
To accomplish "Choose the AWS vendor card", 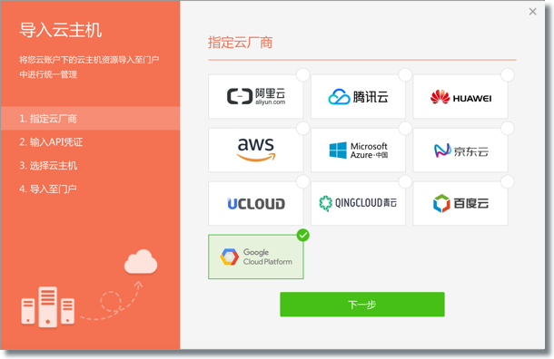I will click(255, 150).
